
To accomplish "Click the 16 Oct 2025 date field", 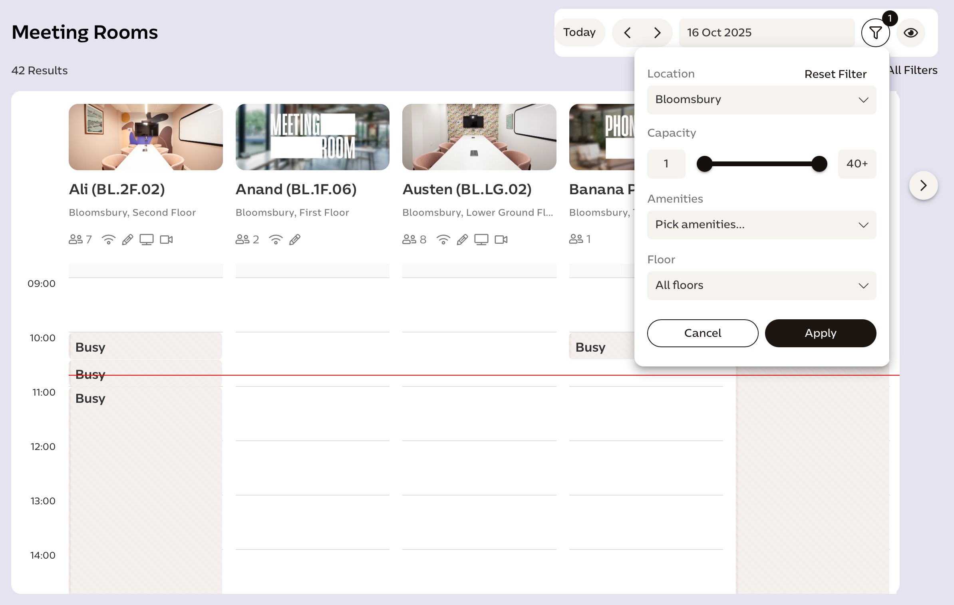I will click(766, 33).
